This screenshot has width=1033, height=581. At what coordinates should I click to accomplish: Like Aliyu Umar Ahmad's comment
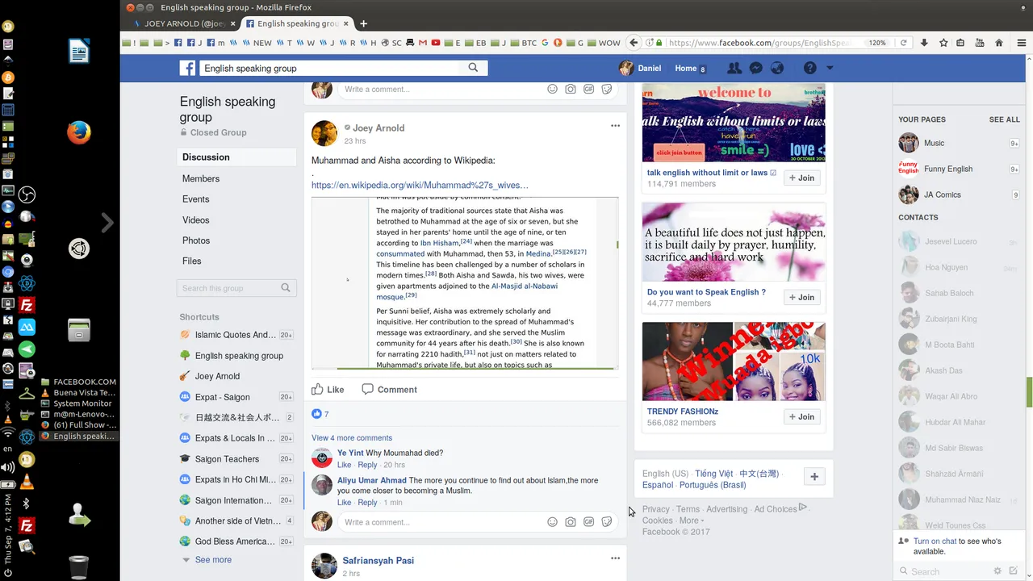344,502
